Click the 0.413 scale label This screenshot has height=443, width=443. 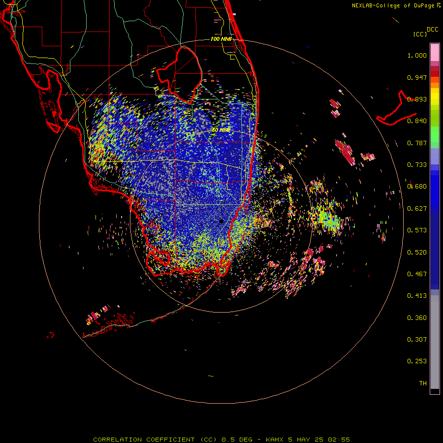417,296
